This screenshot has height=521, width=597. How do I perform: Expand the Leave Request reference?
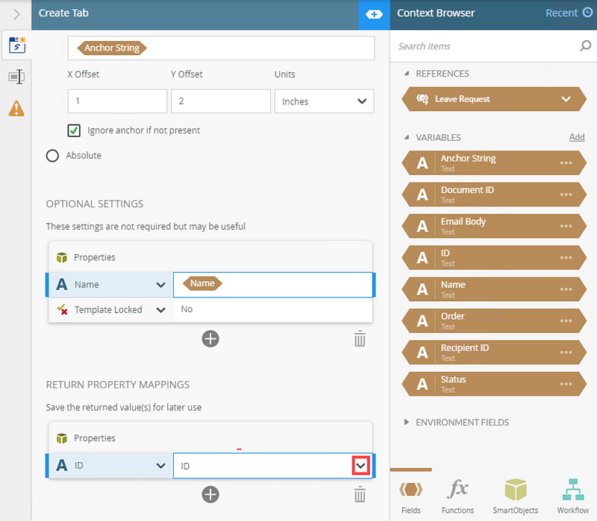566,99
